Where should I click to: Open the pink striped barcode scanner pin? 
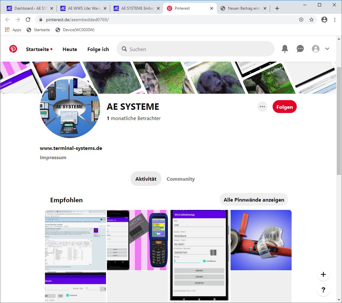point(137,240)
